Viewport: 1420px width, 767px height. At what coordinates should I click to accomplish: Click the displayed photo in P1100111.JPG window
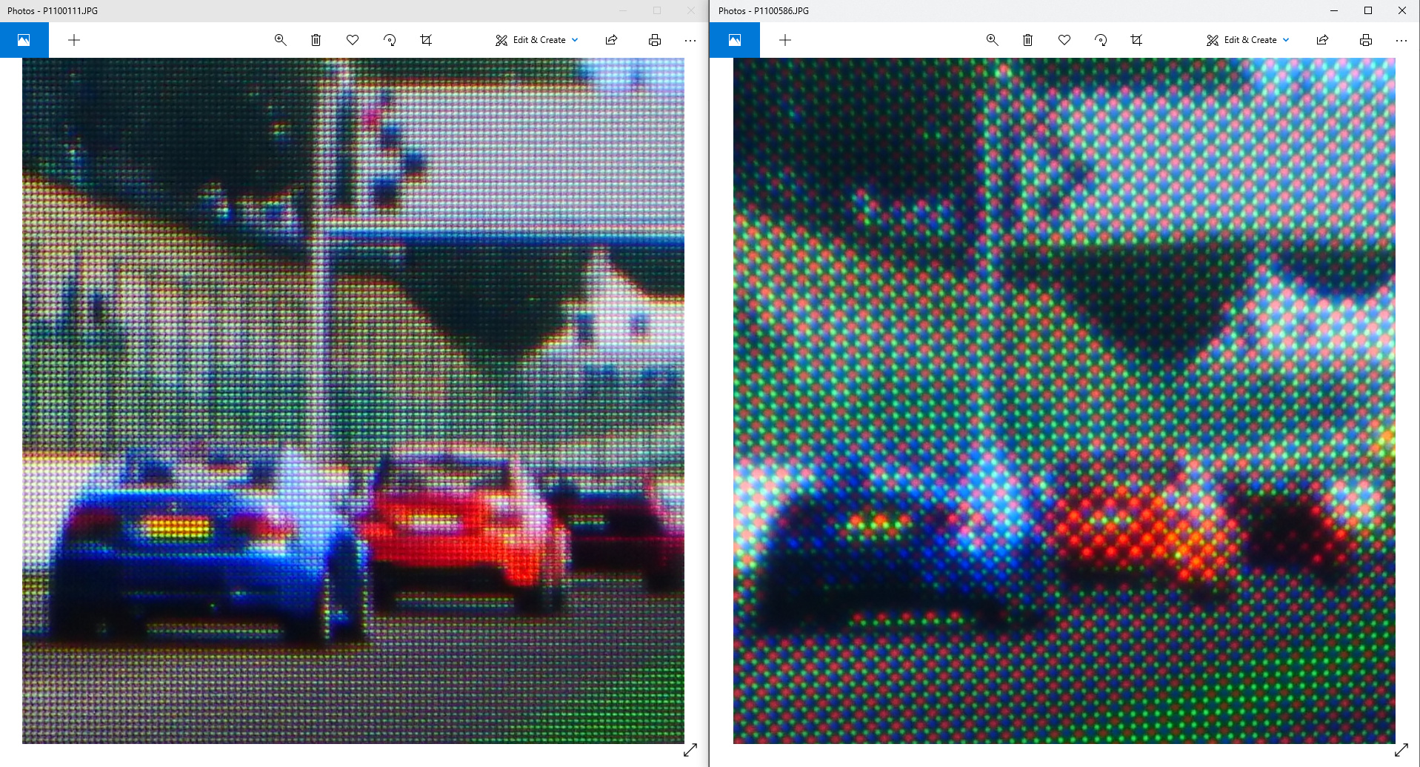point(353,401)
